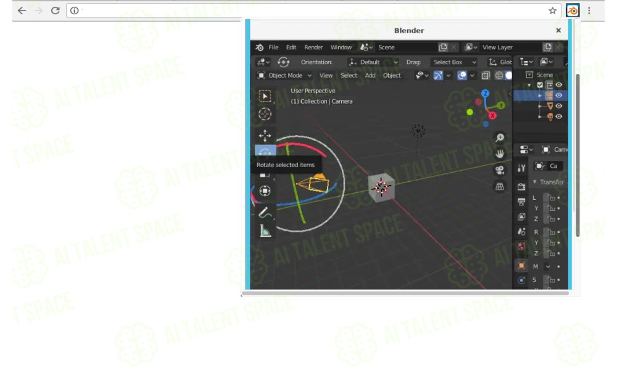The width and height of the screenshot is (617, 370).
Task: Toggle the eye icon on the light row
Action: (x=559, y=117)
